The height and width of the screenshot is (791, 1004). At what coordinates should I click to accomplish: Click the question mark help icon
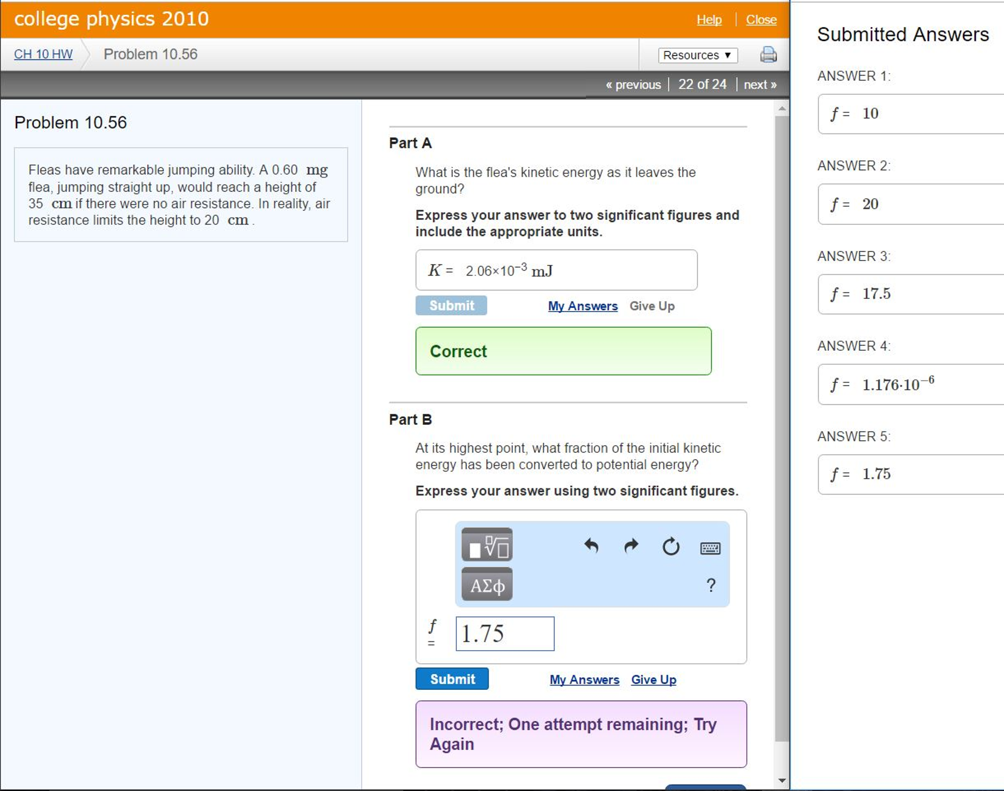pos(711,585)
